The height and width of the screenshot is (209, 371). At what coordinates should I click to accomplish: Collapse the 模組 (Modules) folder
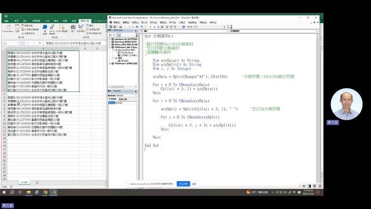(x=112, y=58)
